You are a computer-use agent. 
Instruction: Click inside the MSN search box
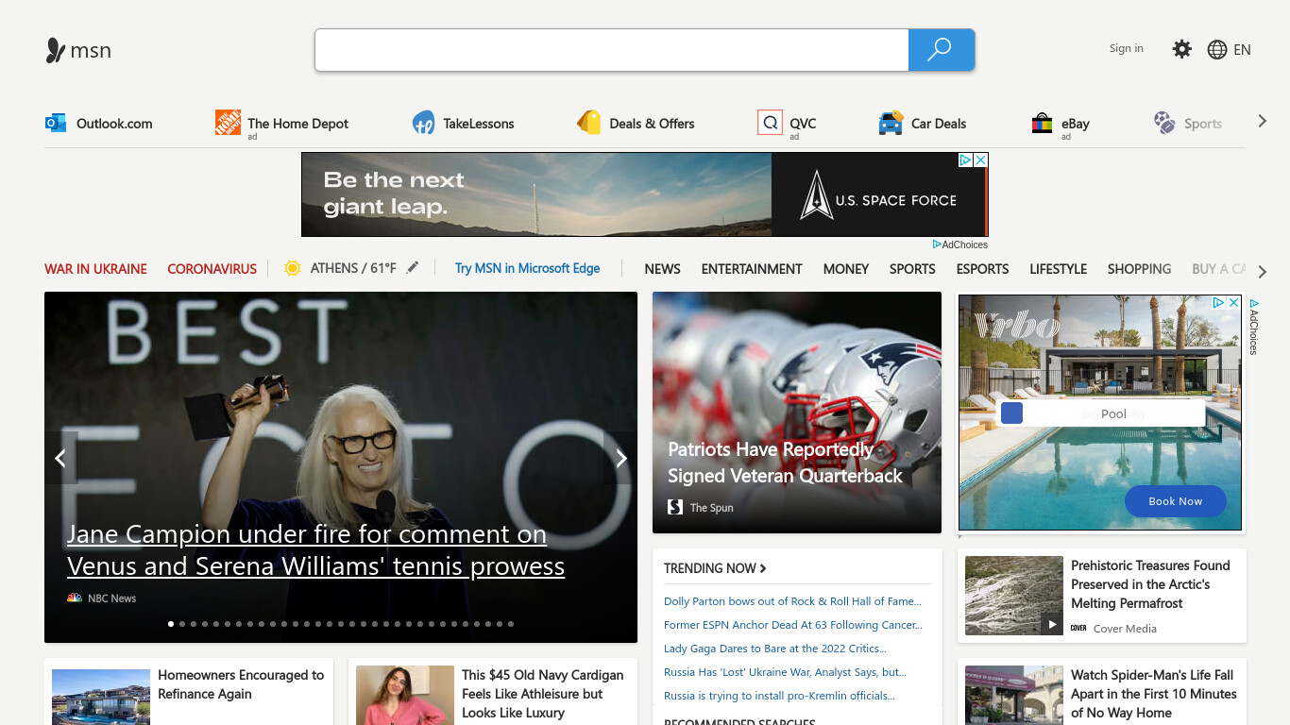tap(612, 50)
